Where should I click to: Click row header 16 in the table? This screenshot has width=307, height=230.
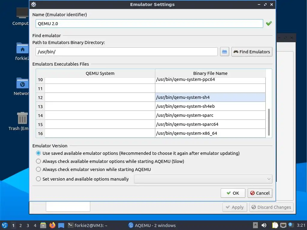coord(40,134)
